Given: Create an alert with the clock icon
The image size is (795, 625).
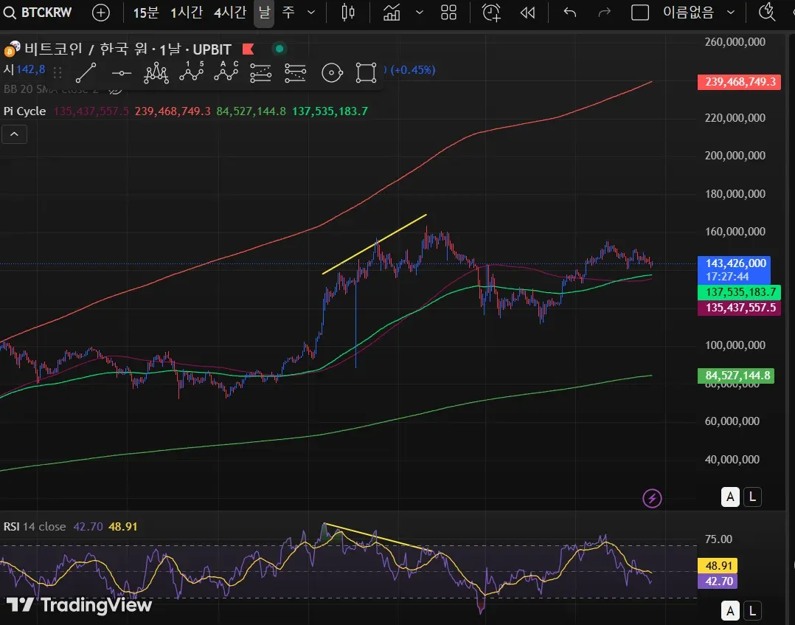Looking at the screenshot, I should coord(491,12).
